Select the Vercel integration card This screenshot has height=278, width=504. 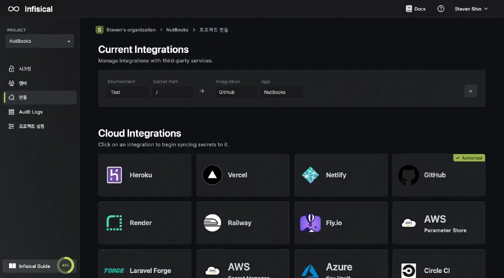click(243, 175)
